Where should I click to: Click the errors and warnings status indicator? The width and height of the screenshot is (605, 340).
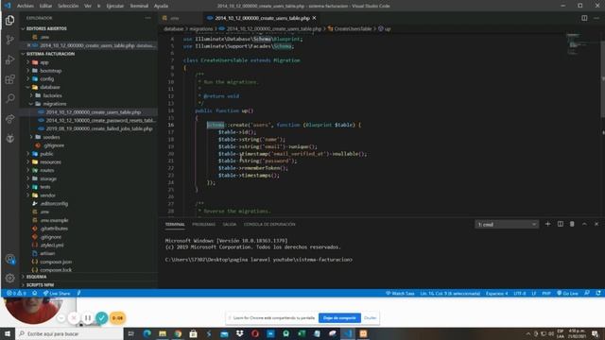[16, 294]
